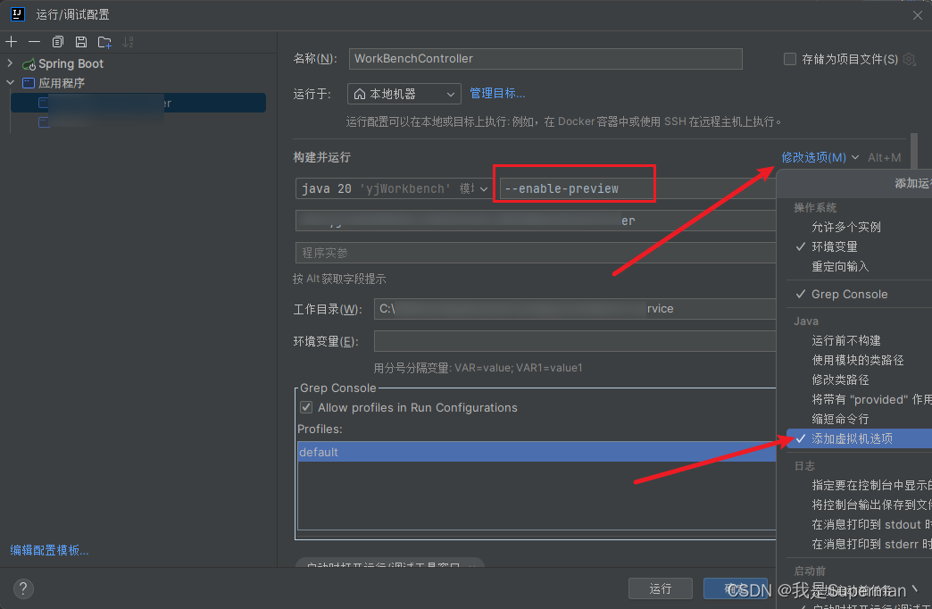Click the help question mark icon
The image size is (932, 609).
point(23,588)
